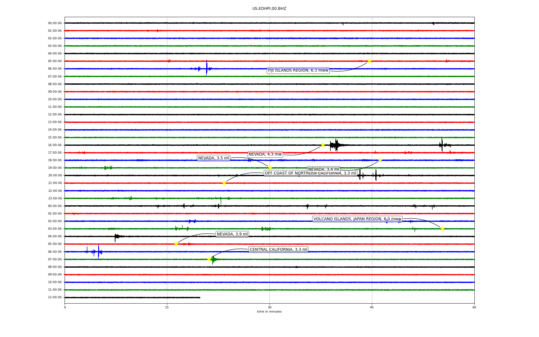This screenshot has width=539, height=337.
Task: Click the Nevada 3.9 ml star marker
Action: tap(176, 244)
